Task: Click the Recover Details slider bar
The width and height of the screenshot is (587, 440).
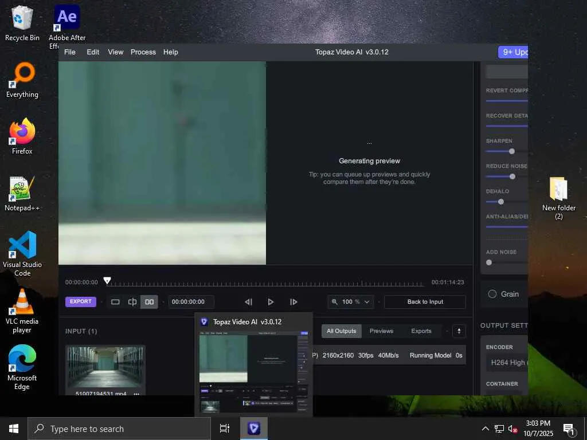Action: pyautogui.click(x=507, y=126)
